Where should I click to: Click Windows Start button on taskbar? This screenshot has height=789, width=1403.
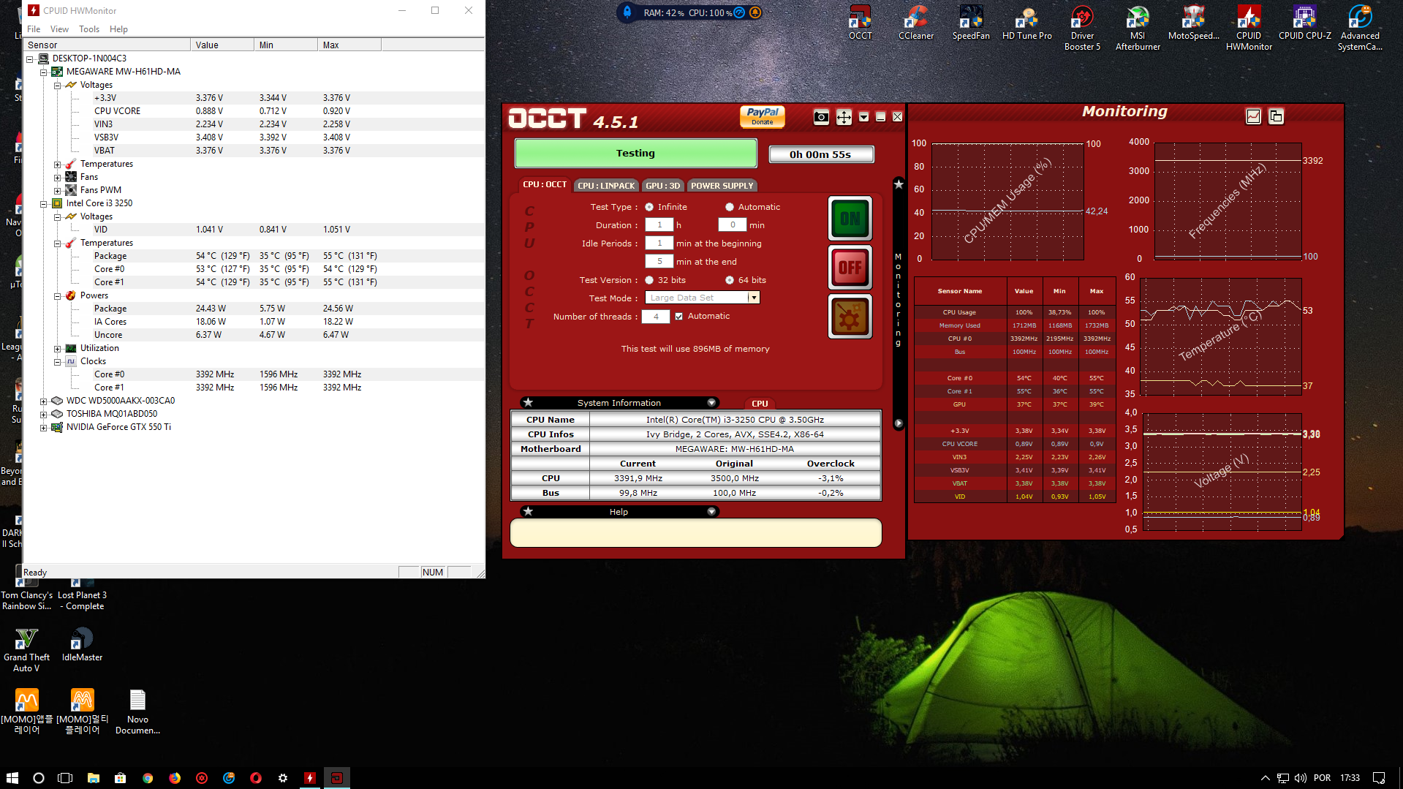[x=12, y=778]
